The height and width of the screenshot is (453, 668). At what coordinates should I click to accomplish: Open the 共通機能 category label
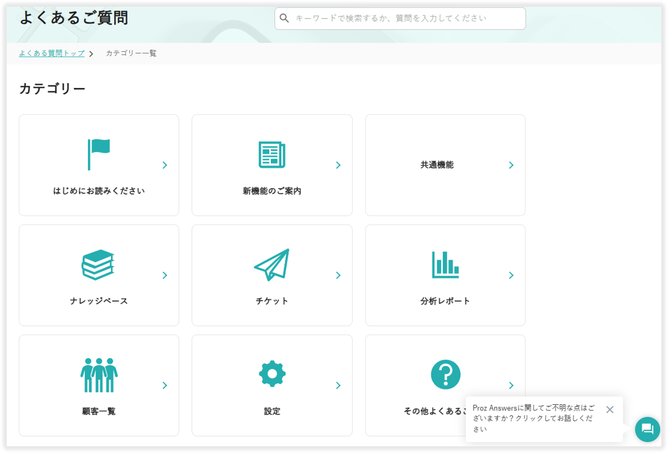(437, 165)
